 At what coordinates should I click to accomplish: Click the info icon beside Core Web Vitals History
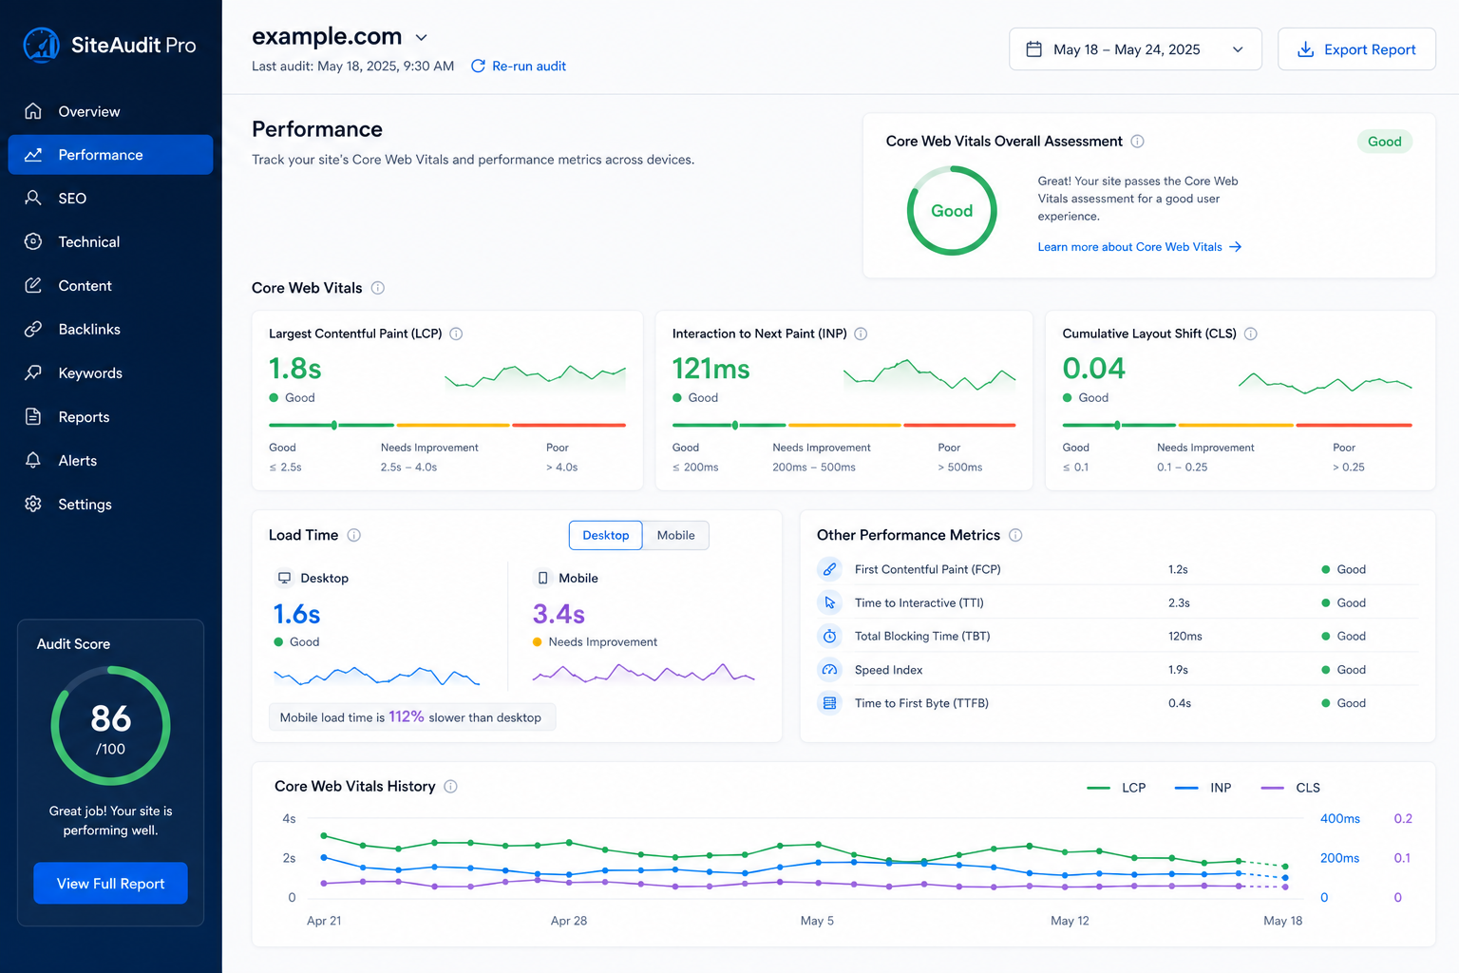point(451,787)
